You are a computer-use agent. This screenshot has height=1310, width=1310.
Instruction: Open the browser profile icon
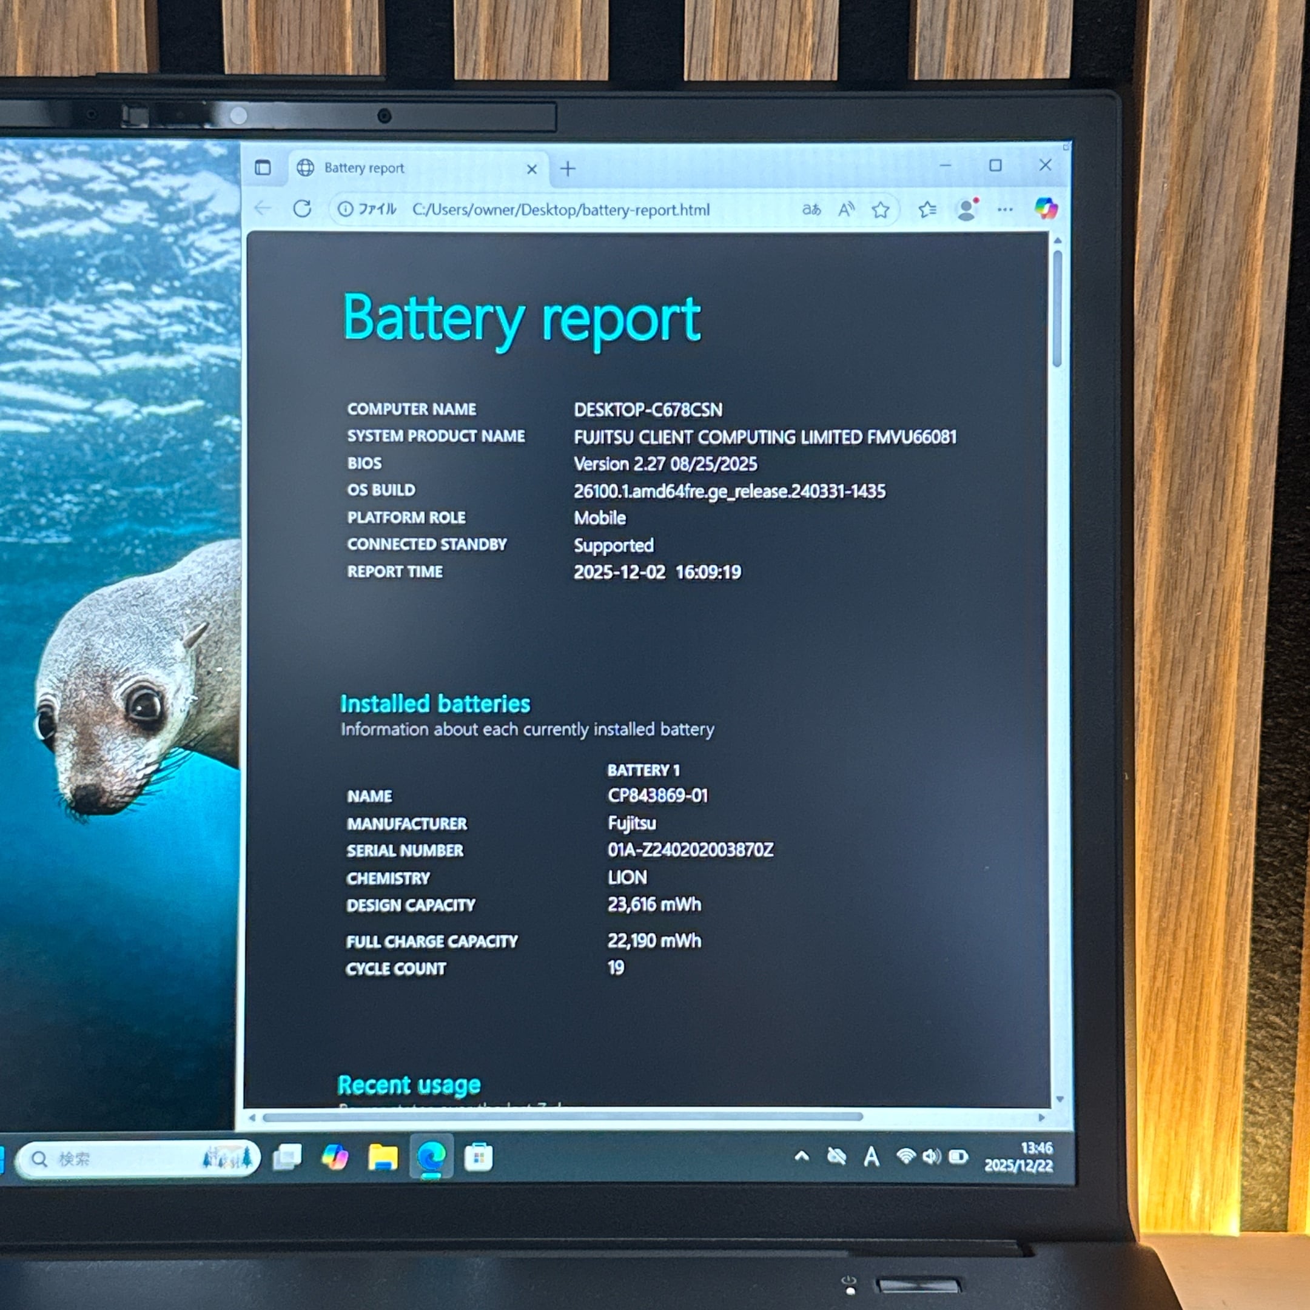(966, 209)
